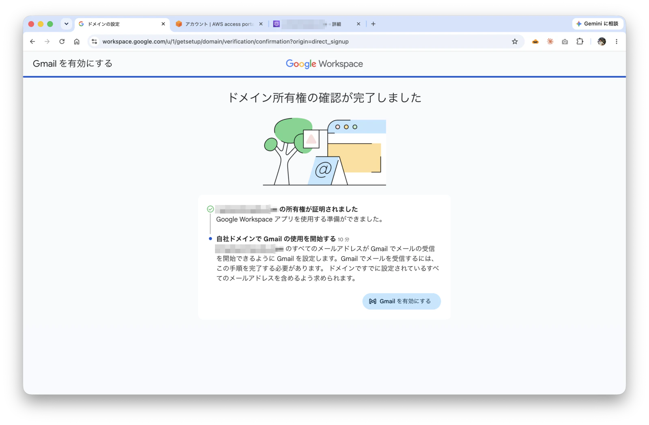The height and width of the screenshot is (425, 649).
Task: Open the orange hat extension icon
Action: point(535,41)
